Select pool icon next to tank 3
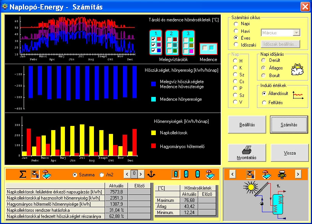This screenshot has width=312, height=224. (210, 174)
